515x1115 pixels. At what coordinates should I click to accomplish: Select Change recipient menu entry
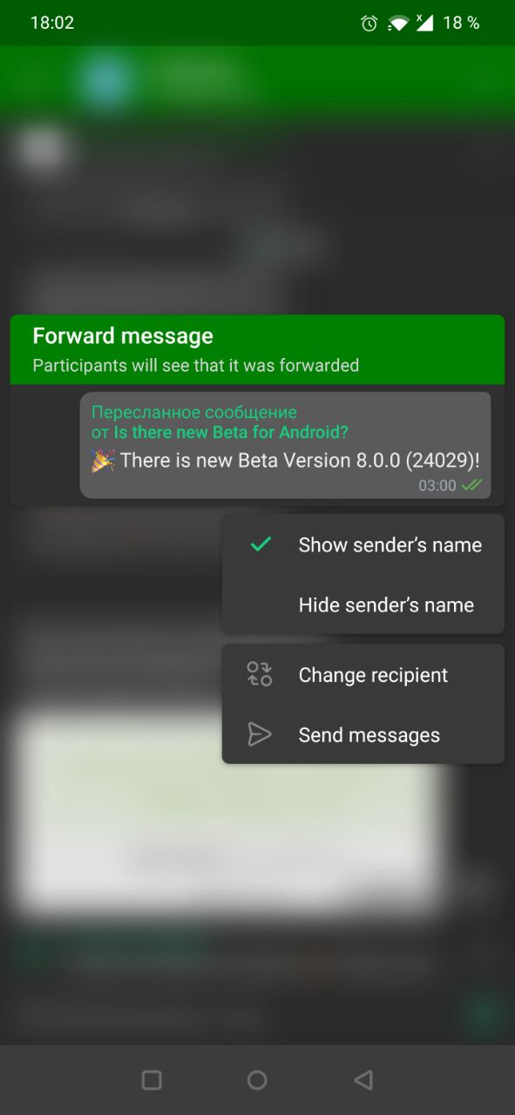click(363, 675)
